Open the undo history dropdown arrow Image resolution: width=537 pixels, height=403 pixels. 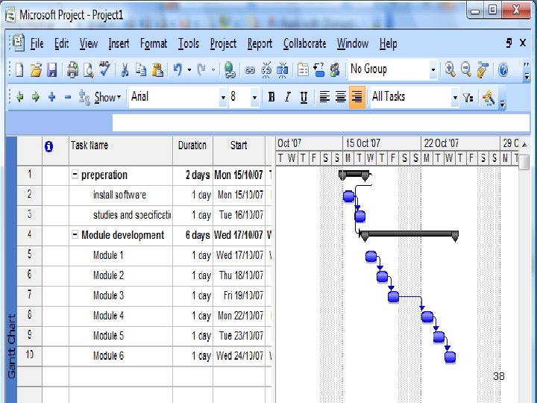click(189, 70)
